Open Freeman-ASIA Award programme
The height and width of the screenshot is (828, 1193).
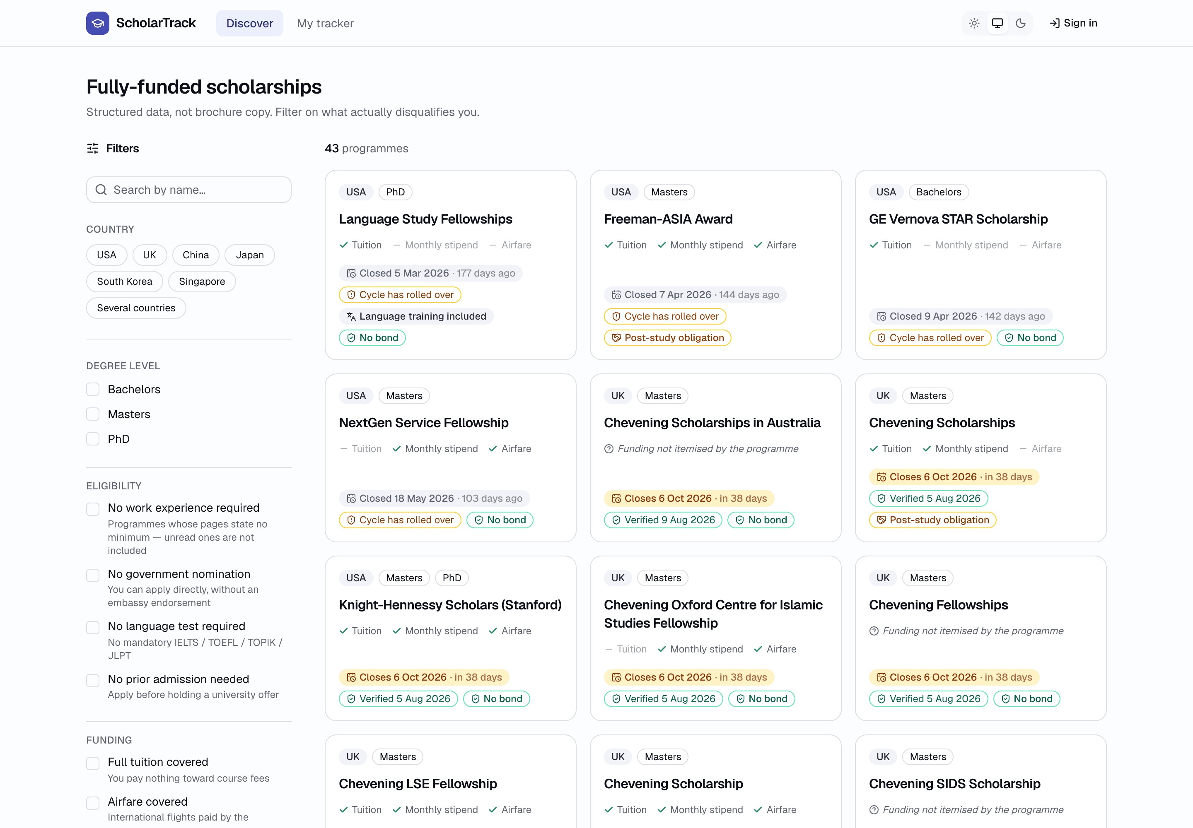click(668, 219)
